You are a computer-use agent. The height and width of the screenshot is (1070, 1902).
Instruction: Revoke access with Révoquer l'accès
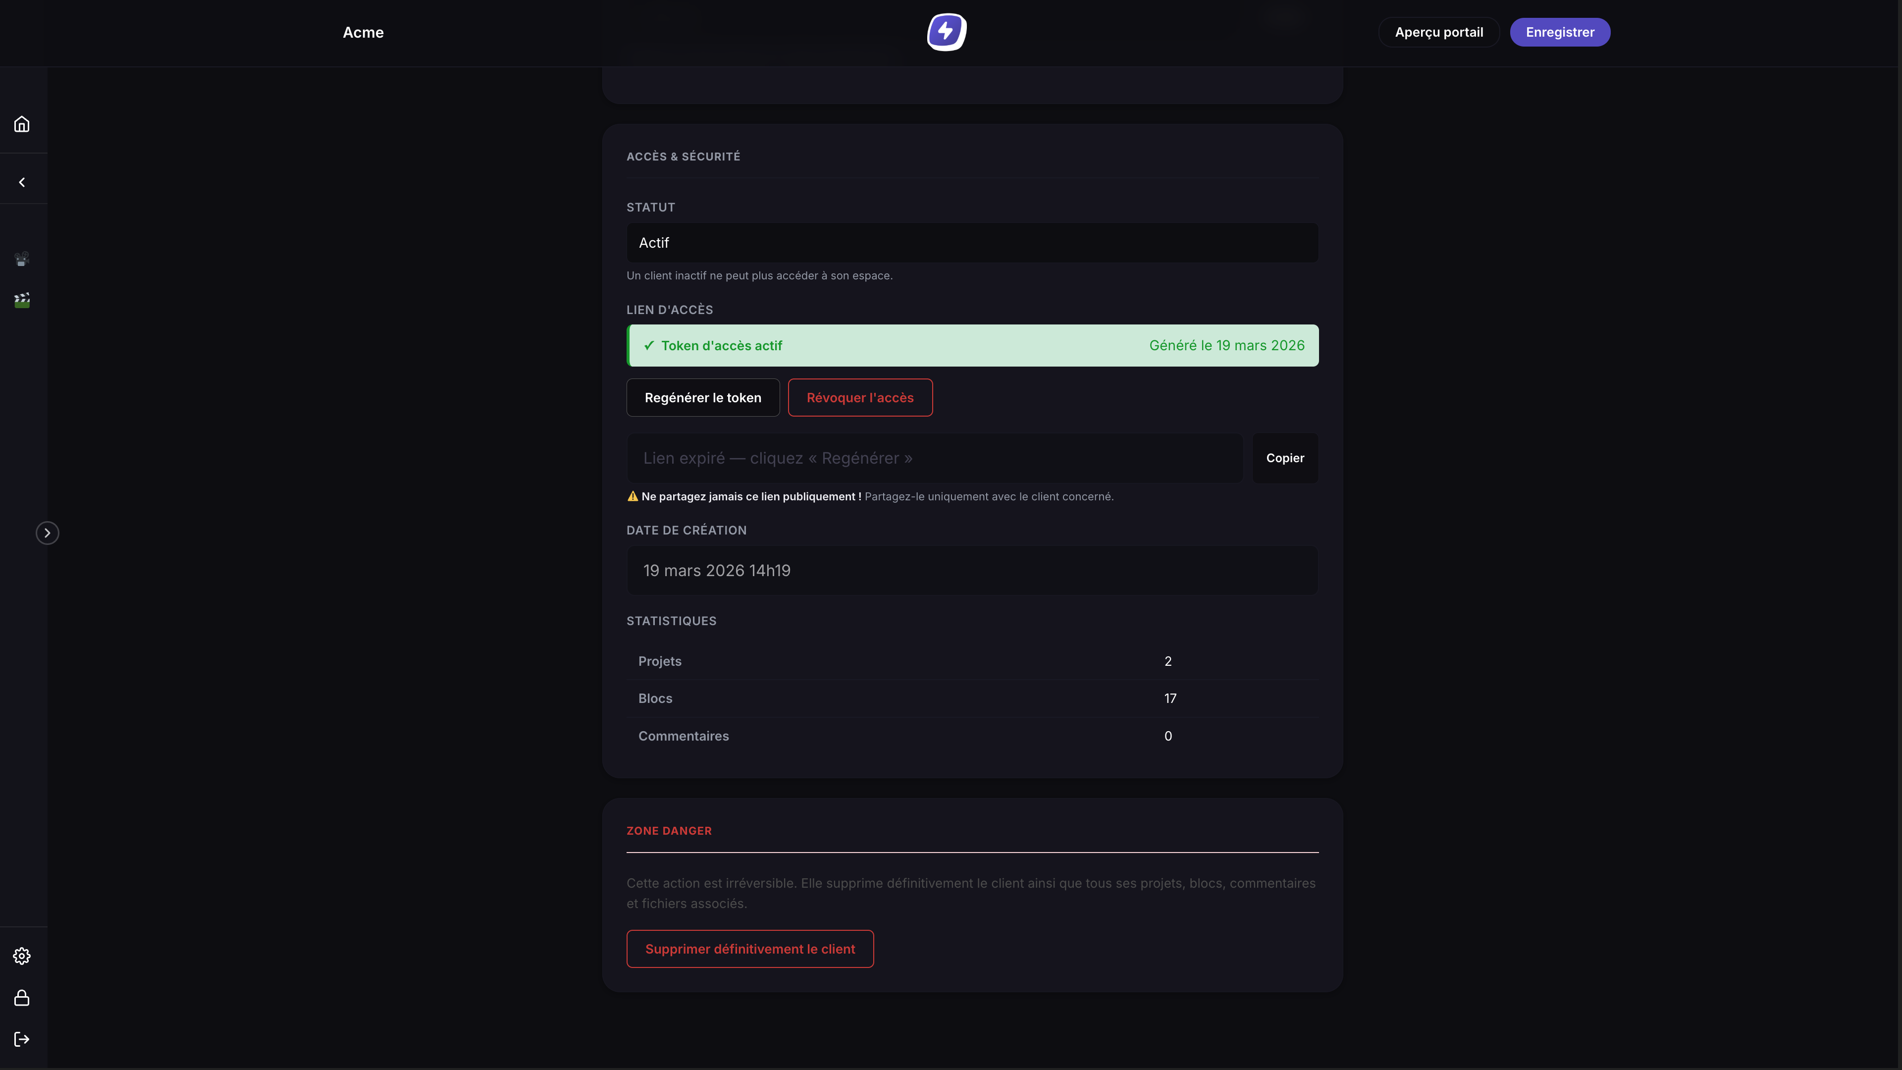[x=860, y=398]
